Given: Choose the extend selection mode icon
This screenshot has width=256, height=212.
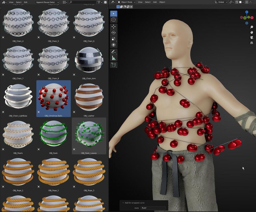Looking at the screenshot, I should pos(121,7).
